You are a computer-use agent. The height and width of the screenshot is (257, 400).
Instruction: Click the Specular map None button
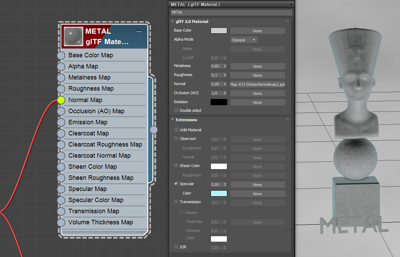tap(257, 184)
